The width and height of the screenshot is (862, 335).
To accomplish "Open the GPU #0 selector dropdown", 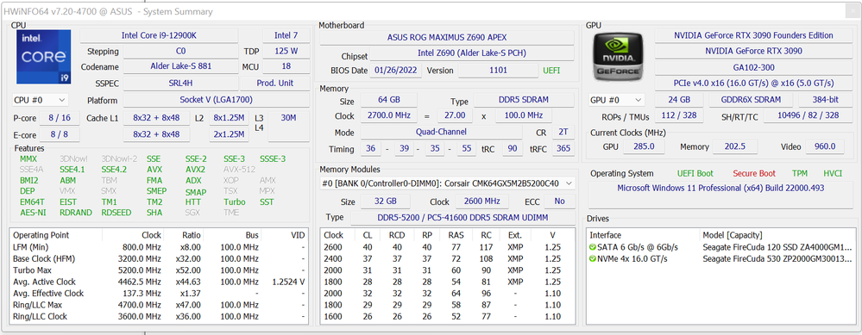I will pyautogui.click(x=616, y=100).
